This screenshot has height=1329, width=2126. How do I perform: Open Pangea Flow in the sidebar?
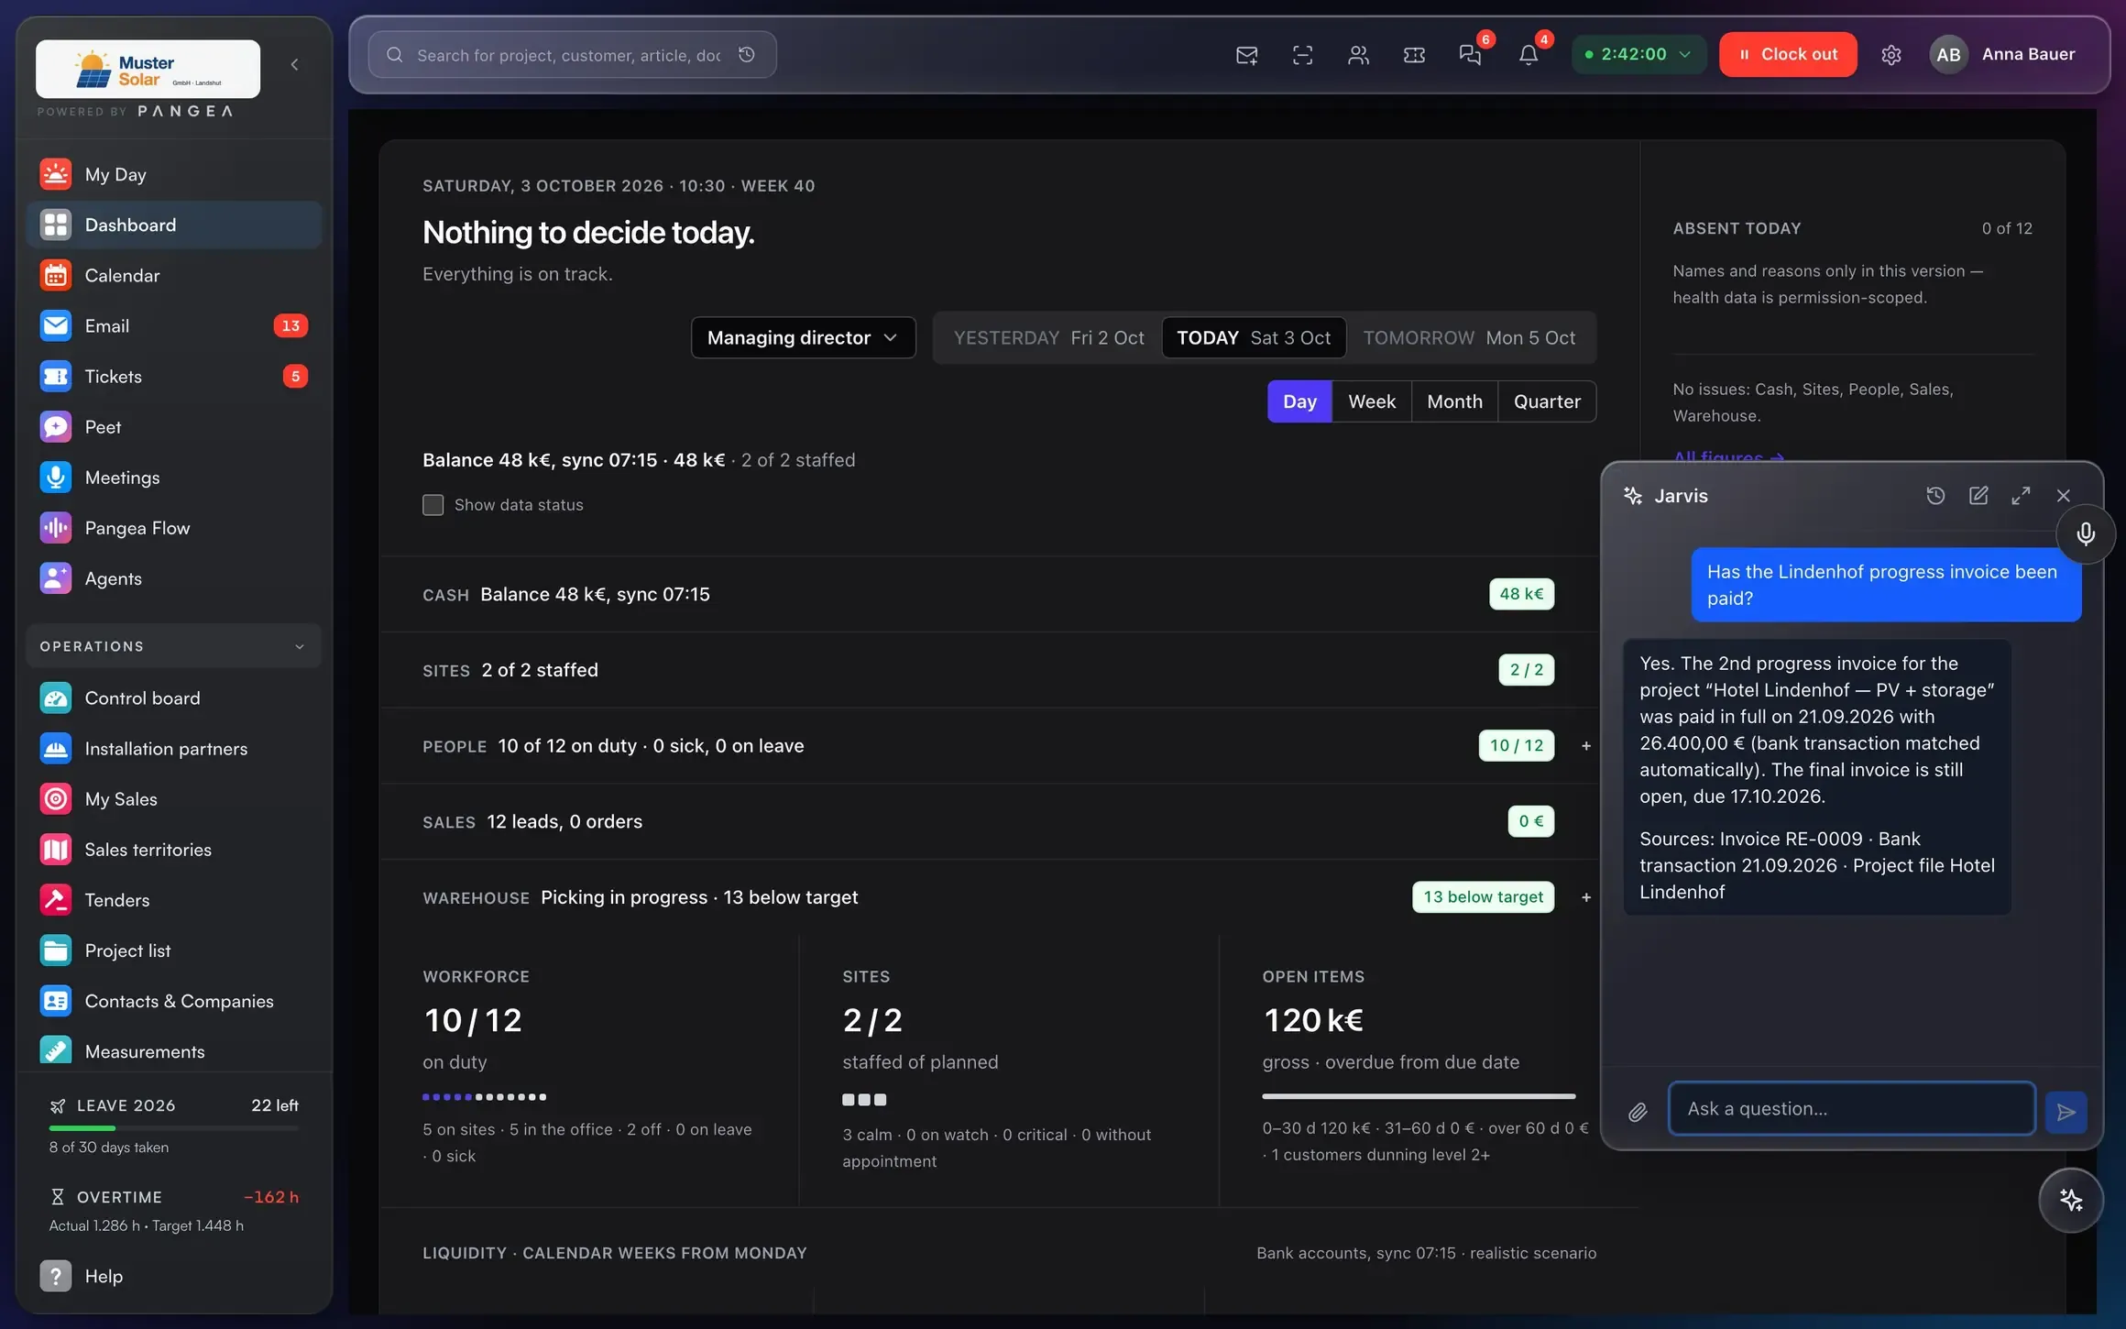[174, 528]
